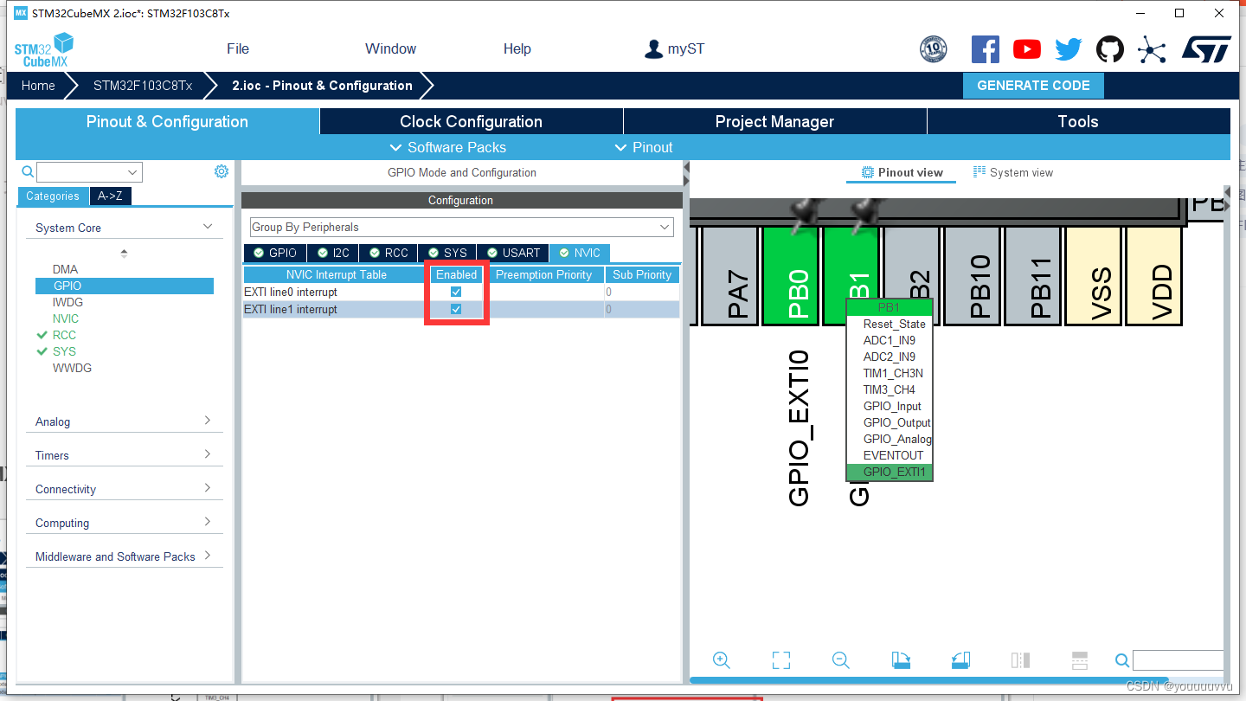
Task: Open the Pinout dropdown menu
Action: pyautogui.click(x=643, y=147)
